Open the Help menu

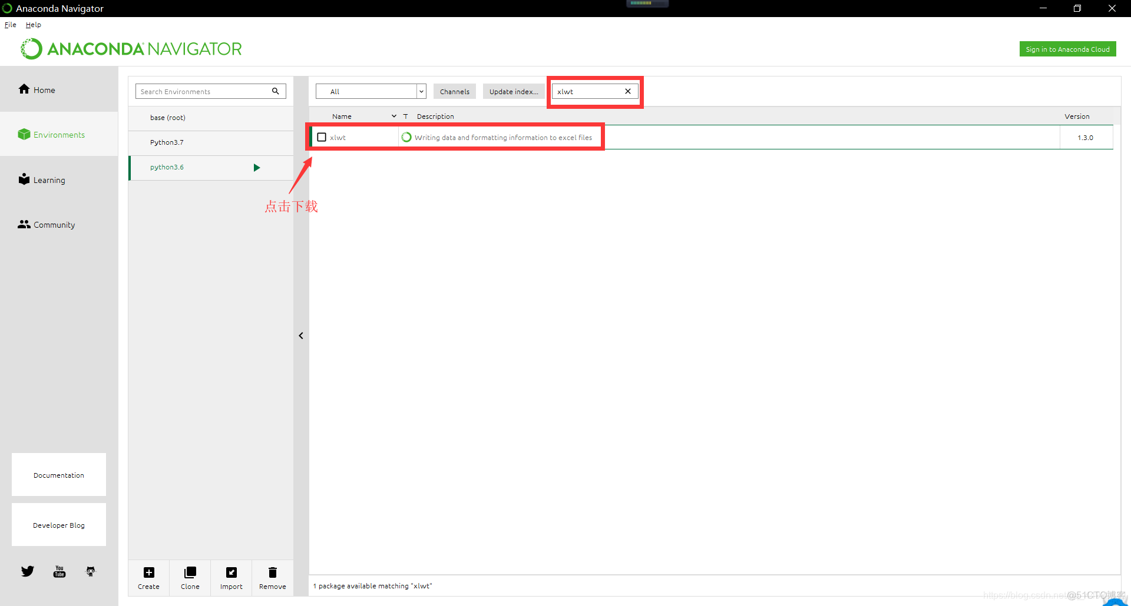(34, 25)
